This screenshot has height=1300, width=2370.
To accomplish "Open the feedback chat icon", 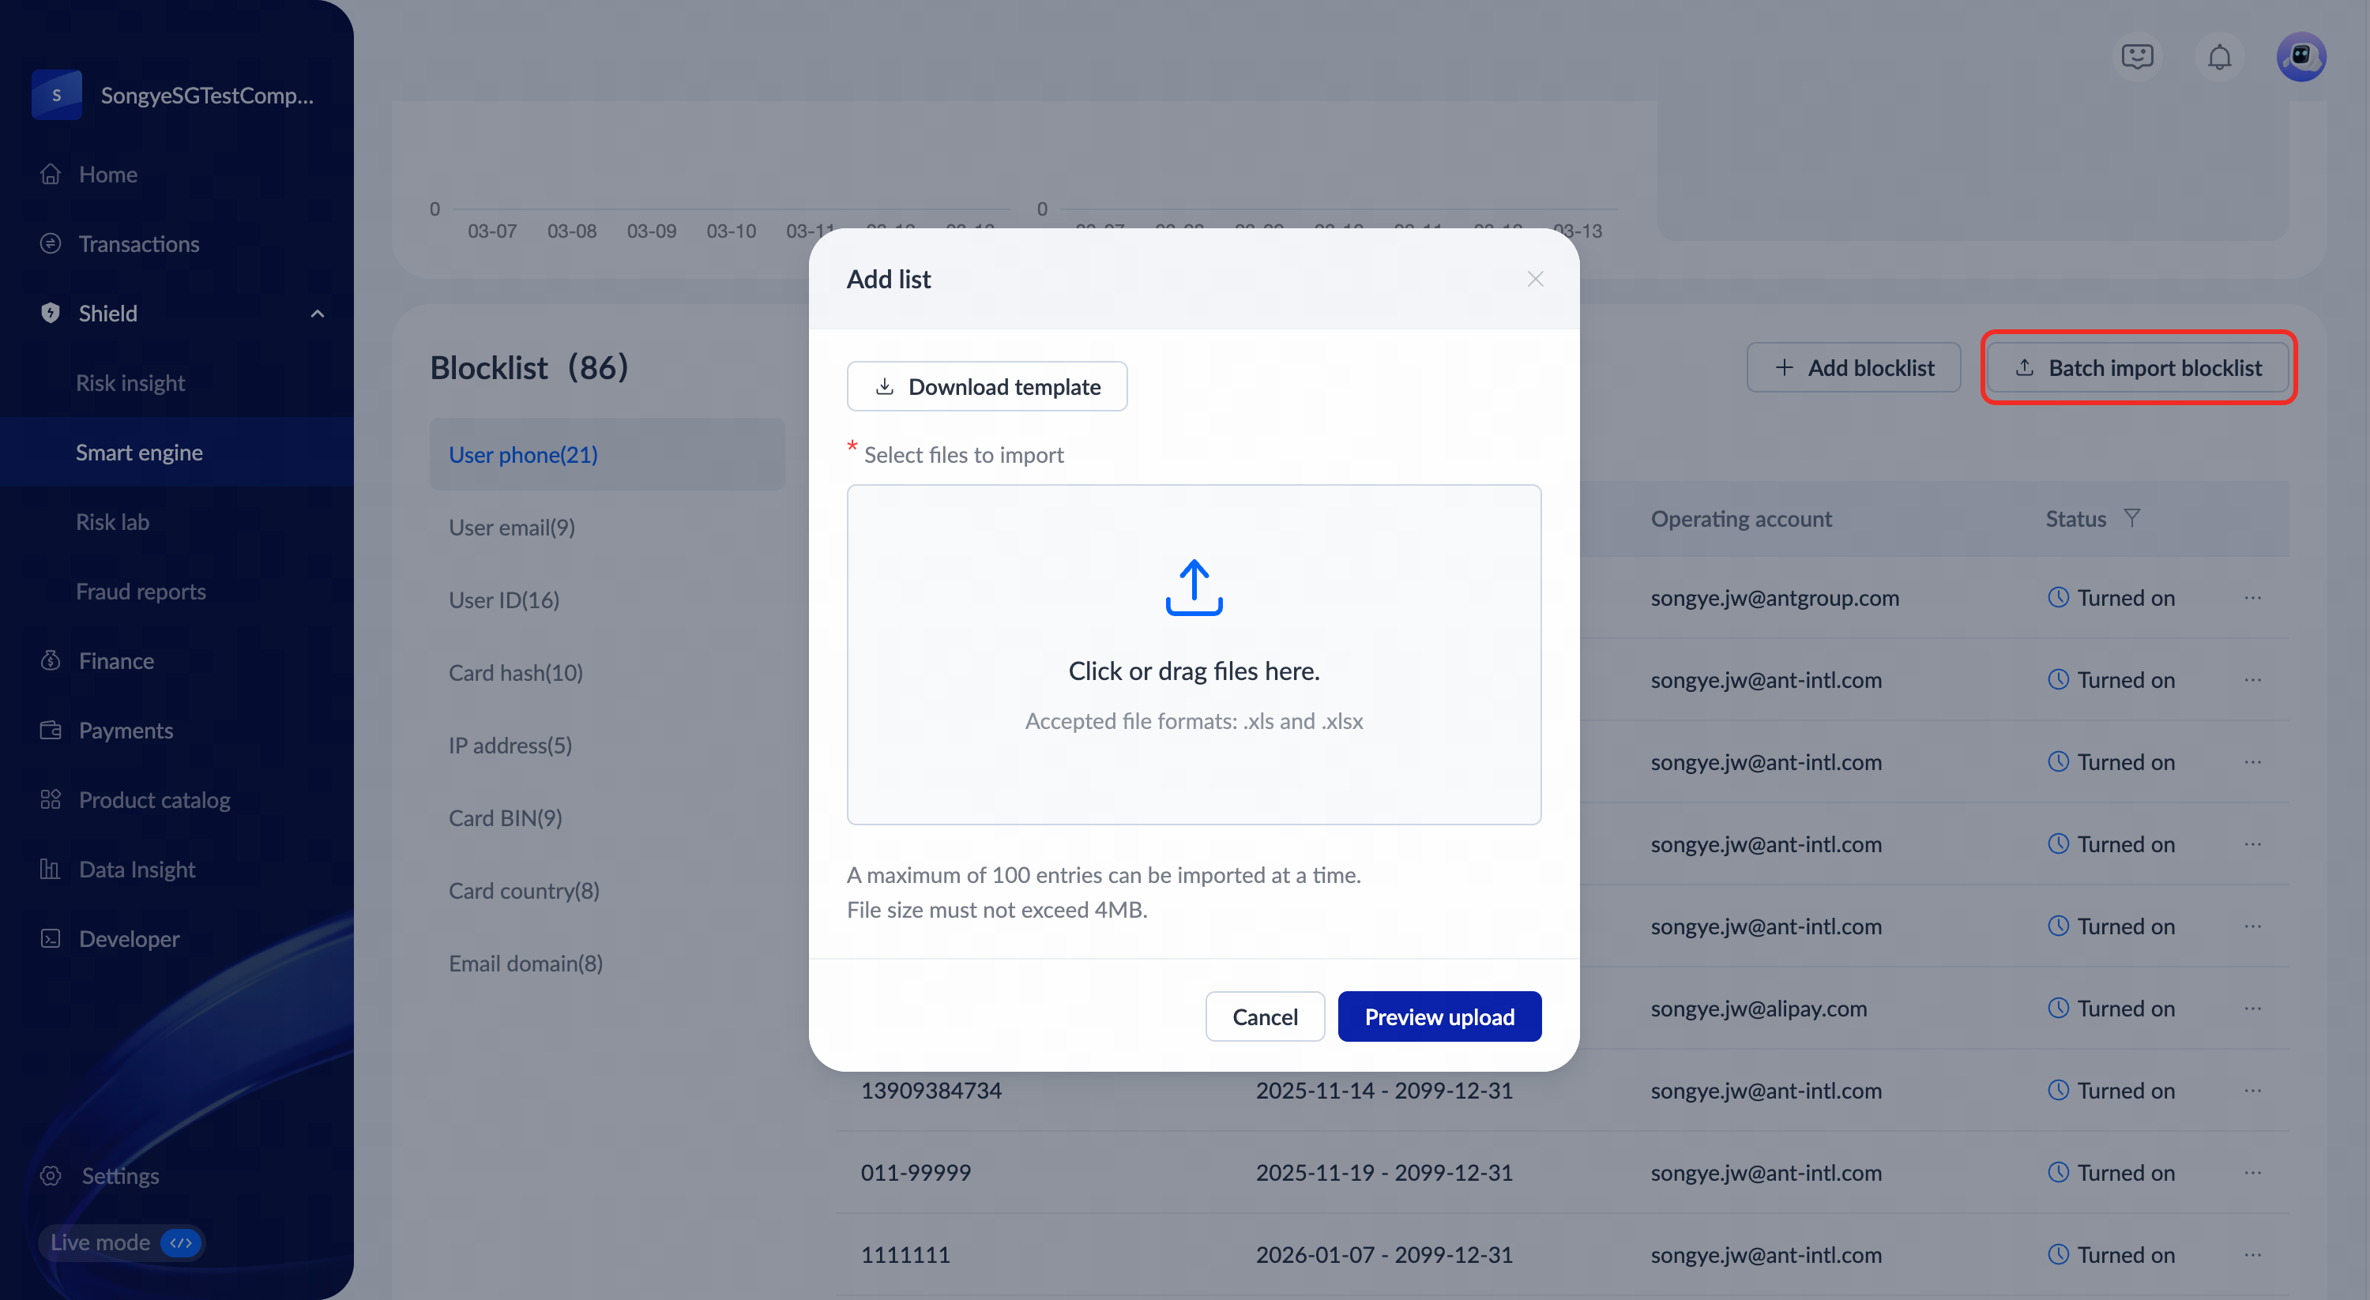I will pos(2136,57).
